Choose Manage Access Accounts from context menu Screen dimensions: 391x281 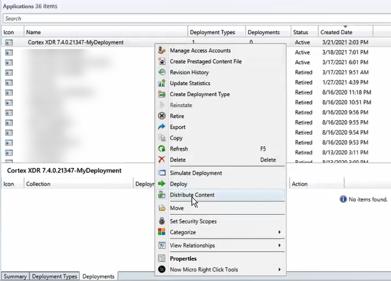coord(220,50)
